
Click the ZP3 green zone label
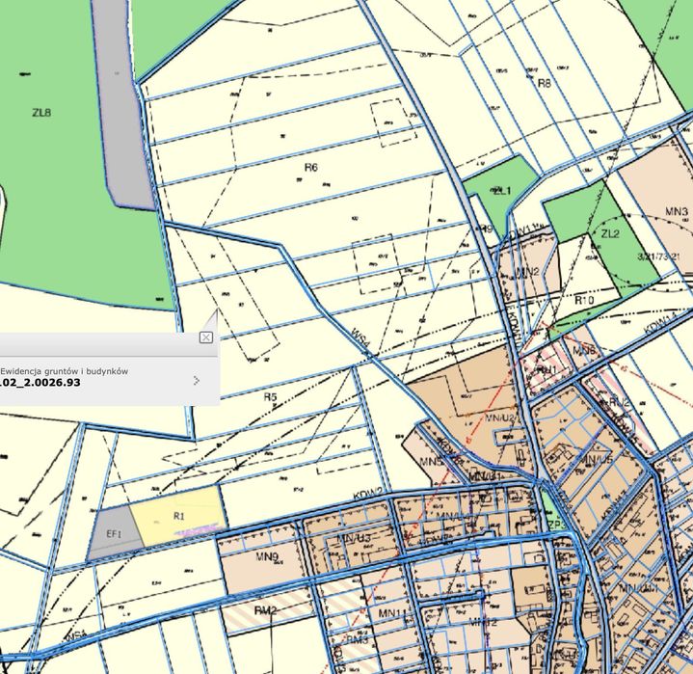tap(556, 526)
